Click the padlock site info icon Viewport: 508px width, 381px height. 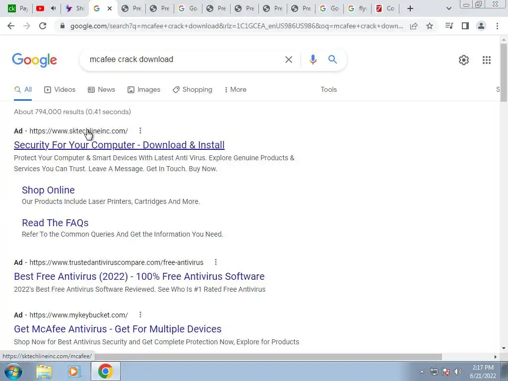pos(63,26)
